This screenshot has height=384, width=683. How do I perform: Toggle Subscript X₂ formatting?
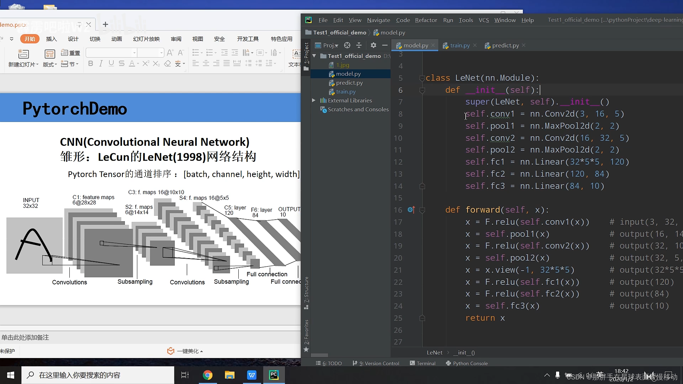156,64
